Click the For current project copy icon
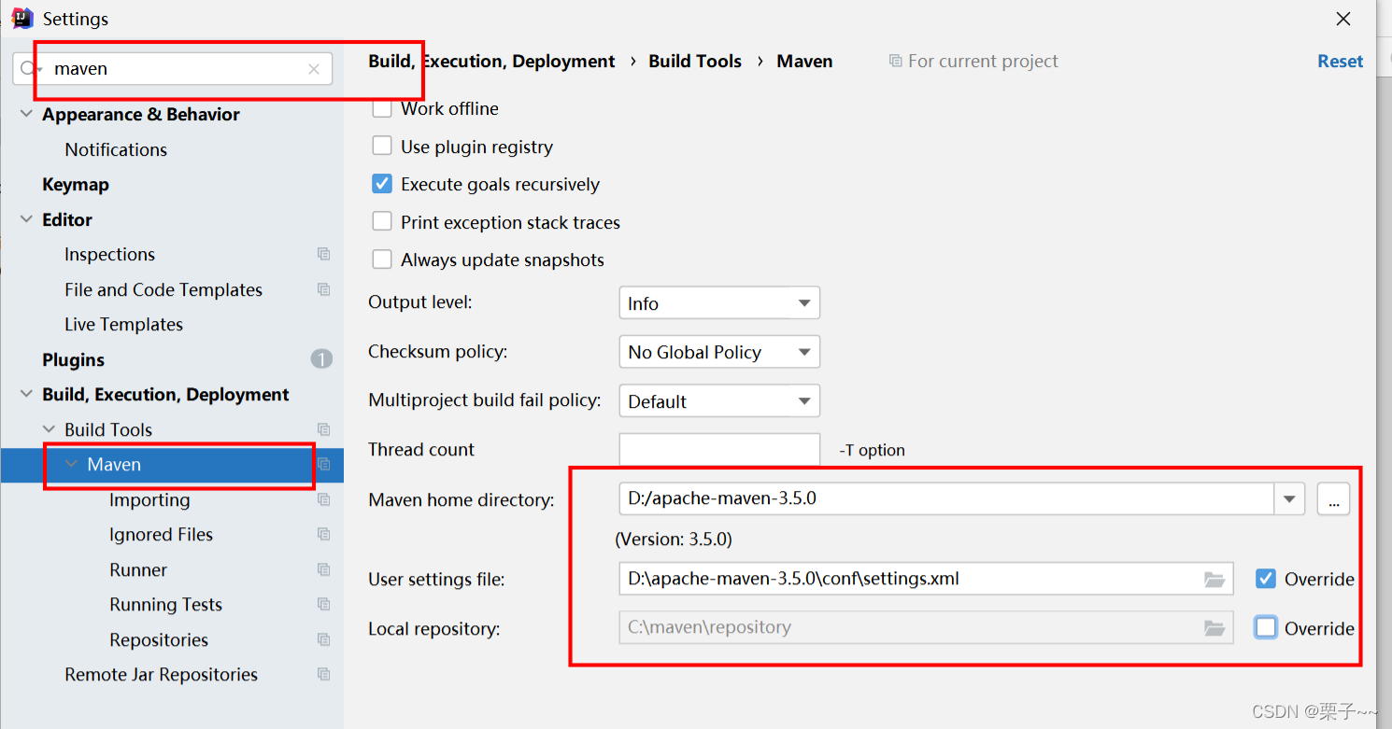The image size is (1392, 729). [x=895, y=62]
